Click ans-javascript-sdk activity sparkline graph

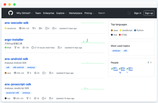click(93, 88)
